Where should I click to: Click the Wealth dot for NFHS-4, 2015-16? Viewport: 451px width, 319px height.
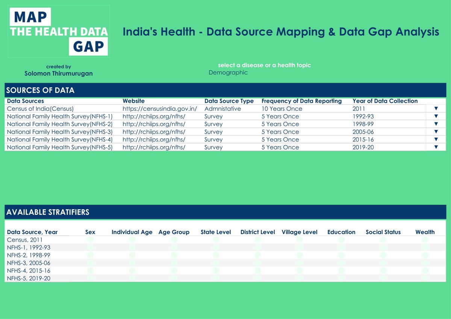(425, 271)
